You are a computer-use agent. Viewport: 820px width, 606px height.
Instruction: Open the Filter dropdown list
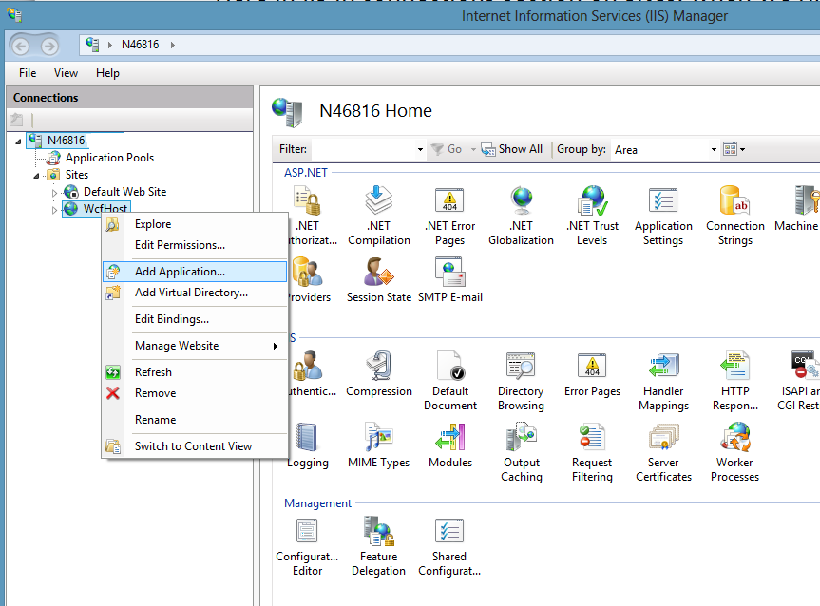pyautogui.click(x=421, y=149)
